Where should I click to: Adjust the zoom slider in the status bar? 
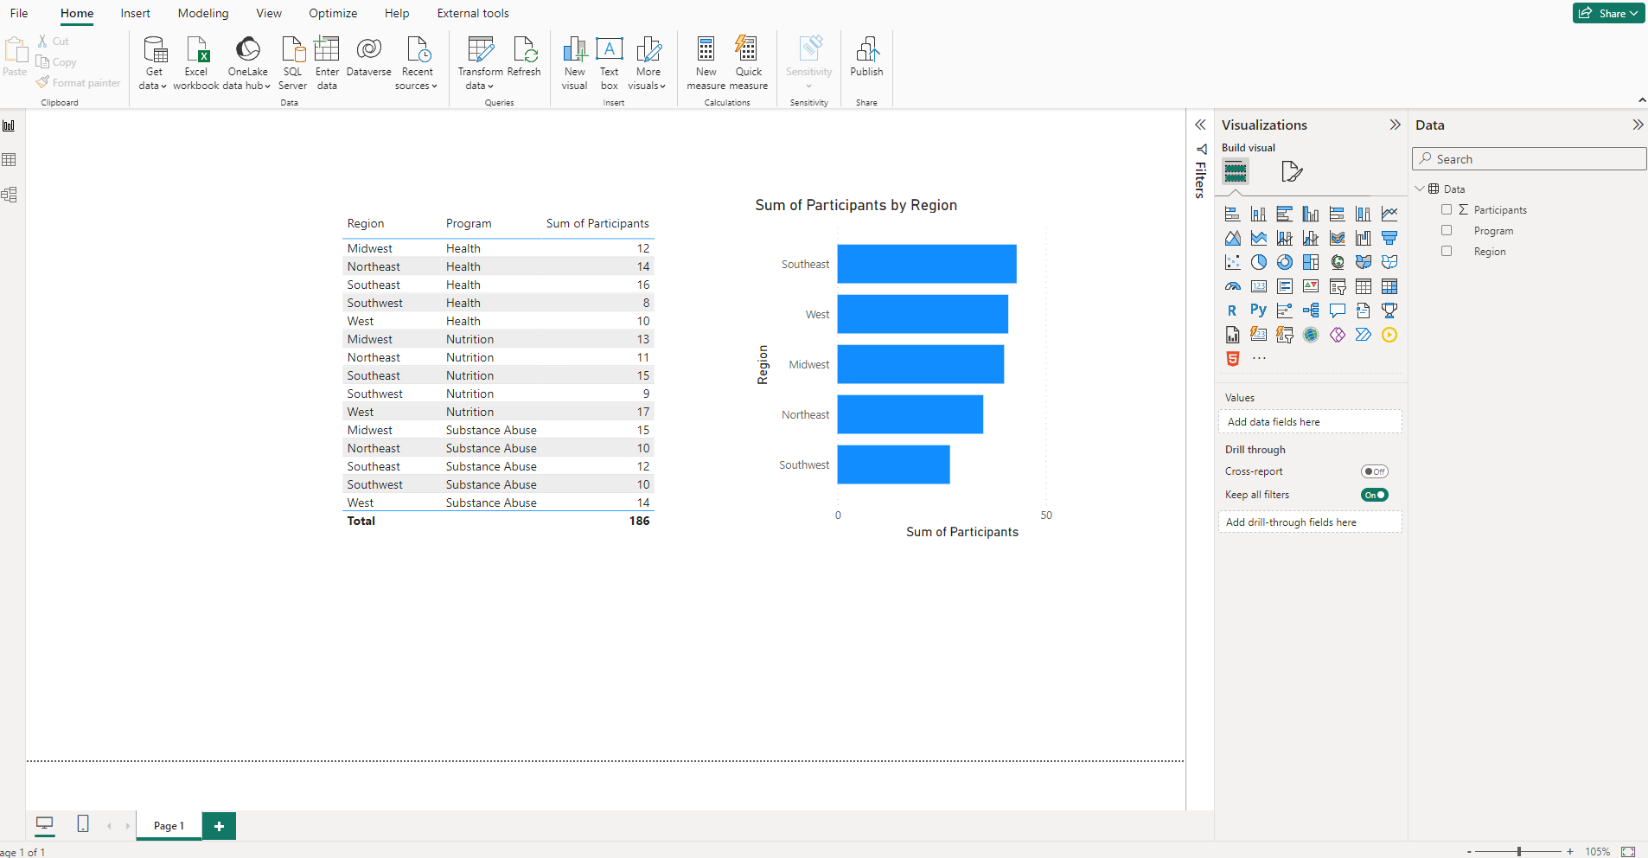click(1519, 851)
